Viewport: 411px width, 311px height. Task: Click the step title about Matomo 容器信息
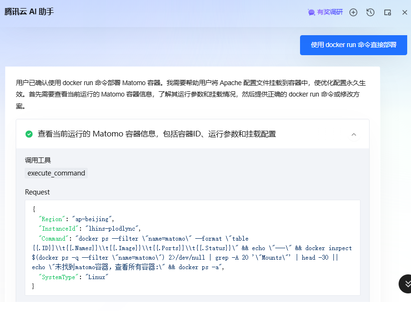[x=157, y=134]
